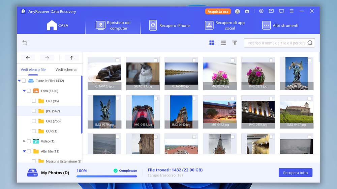
Task: Switch to Vedi elenco file tab
Action: (x=33, y=69)
